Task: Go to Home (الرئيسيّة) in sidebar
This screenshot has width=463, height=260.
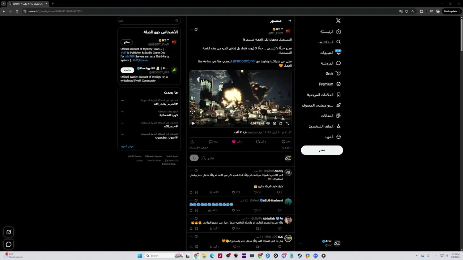Action: (x=331, y=31)
